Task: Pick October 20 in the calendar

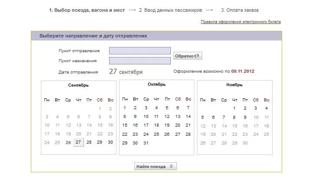Action: coord(177,125)
